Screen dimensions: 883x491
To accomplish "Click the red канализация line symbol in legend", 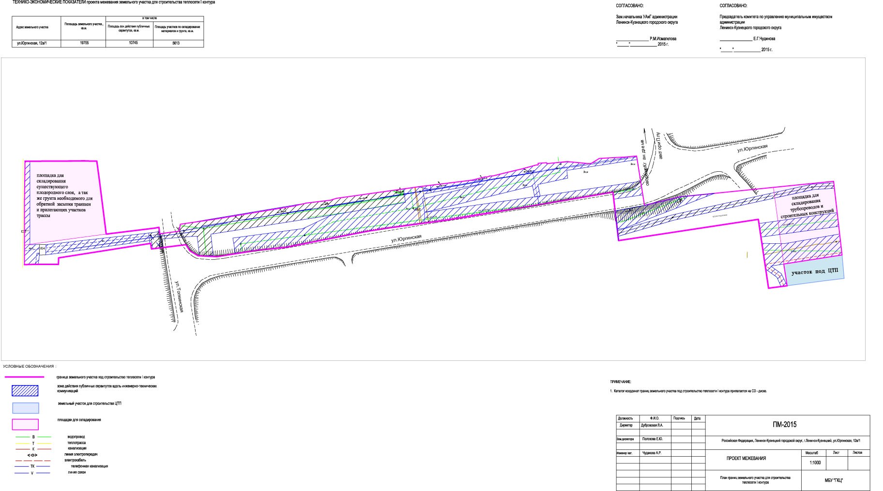I will point(33,449).
